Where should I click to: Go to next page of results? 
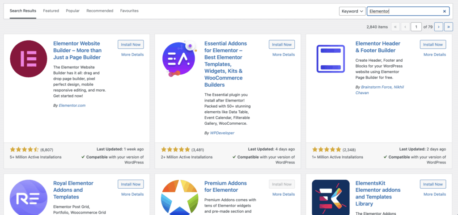[438, 27]
